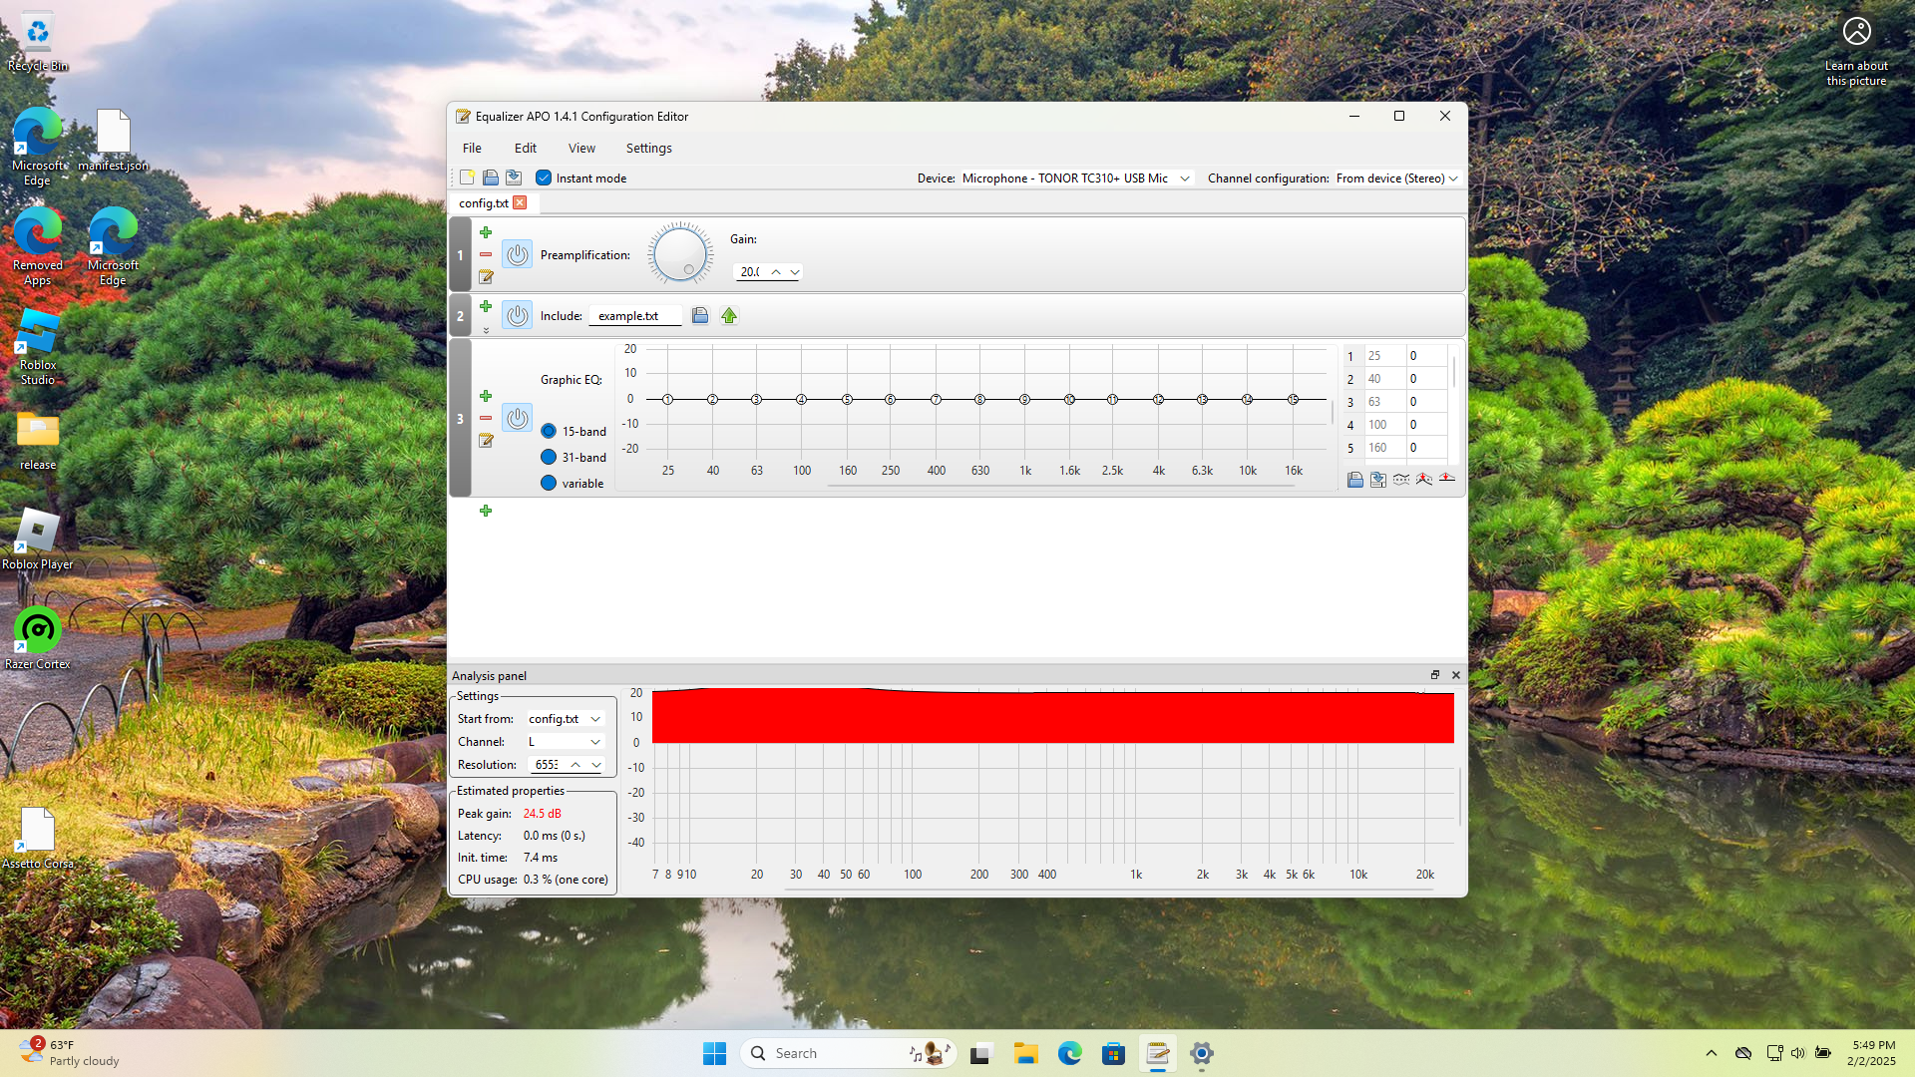Open the Settings menu

648,149
